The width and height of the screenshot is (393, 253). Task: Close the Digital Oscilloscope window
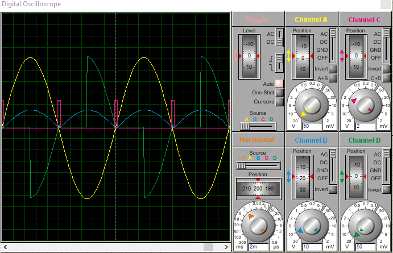(x=386, y=4)
